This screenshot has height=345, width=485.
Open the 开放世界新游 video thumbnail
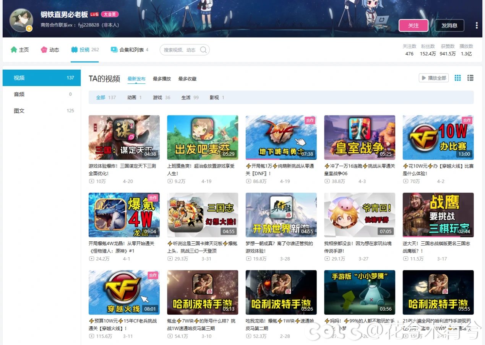point(281,215)
